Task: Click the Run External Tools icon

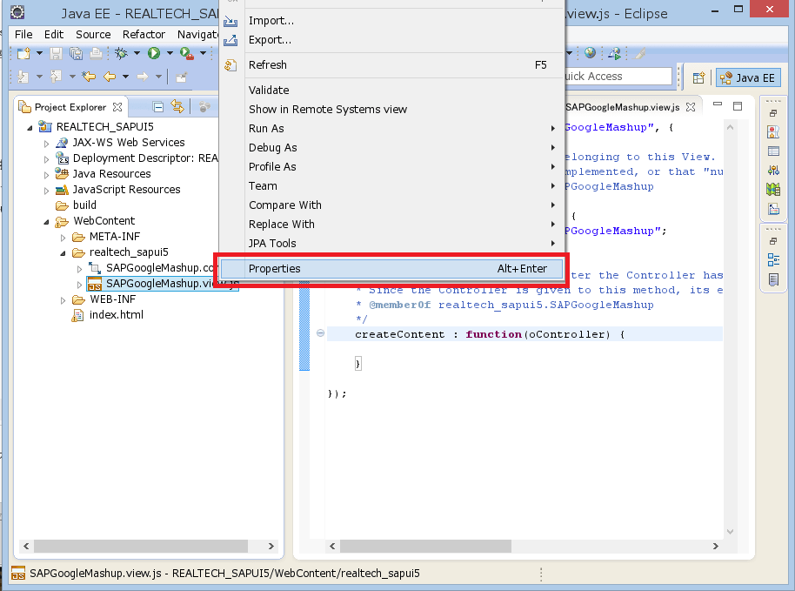Action: pos(187,53)
